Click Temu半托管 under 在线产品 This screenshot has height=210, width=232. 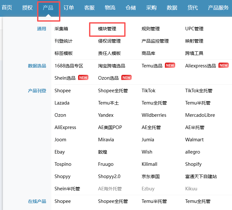154,201
